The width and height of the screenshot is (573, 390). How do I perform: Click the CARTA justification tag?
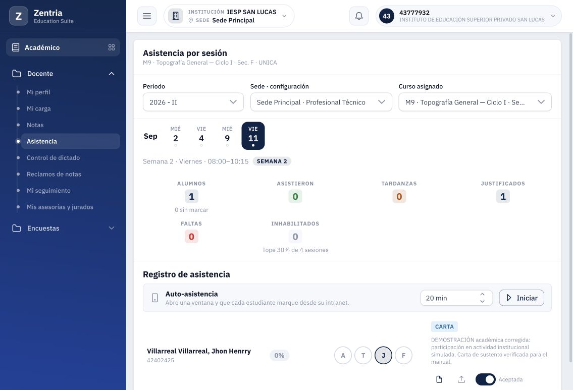click(444, 327)
